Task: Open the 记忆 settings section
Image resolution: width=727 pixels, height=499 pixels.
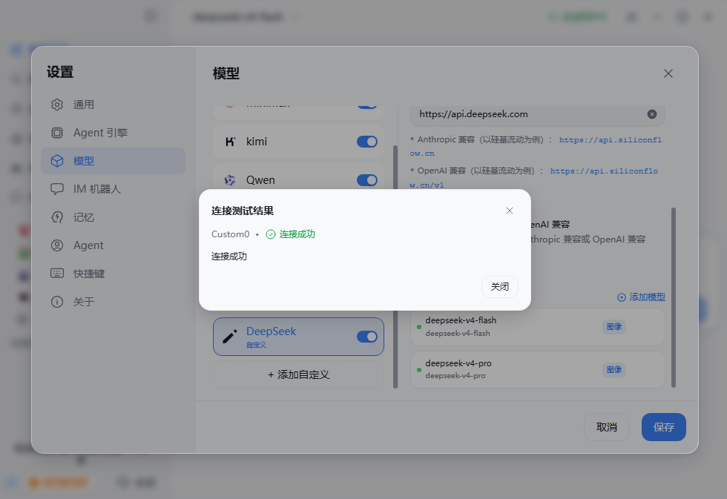Action: [x=113, y=217]
